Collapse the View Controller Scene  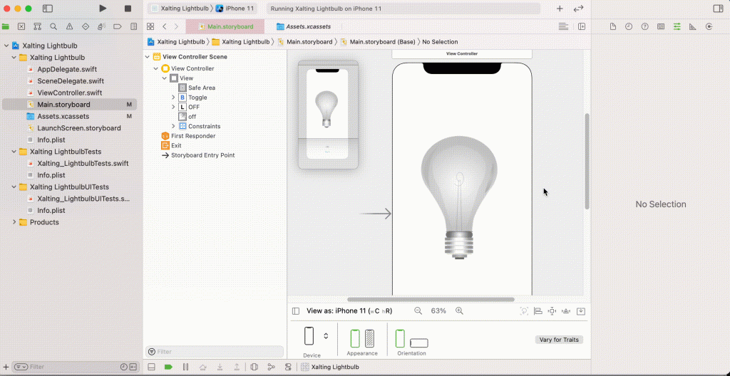pyautogui.click(x=147, y=57)
